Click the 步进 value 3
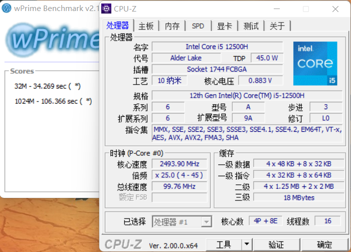The width and height of the screenshot is (351, 252). (x=326, y=107)
